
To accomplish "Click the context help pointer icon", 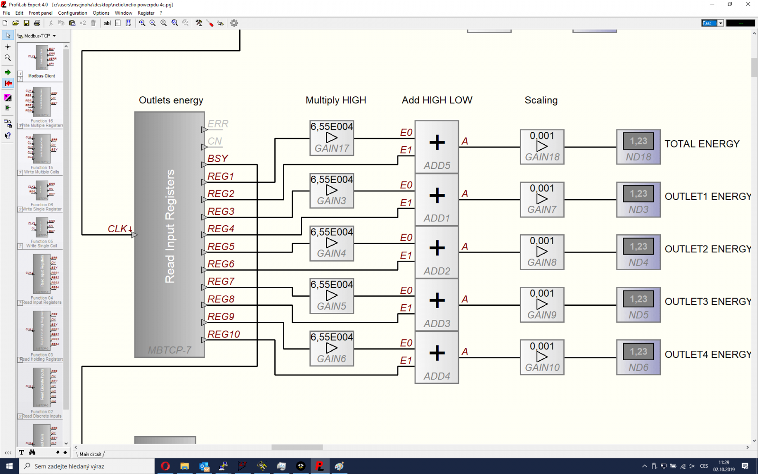I will 8,136.
